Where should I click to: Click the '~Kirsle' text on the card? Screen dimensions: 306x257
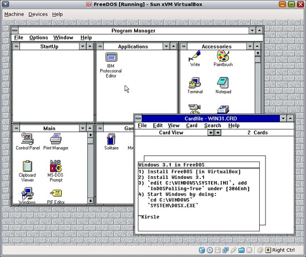149,217
